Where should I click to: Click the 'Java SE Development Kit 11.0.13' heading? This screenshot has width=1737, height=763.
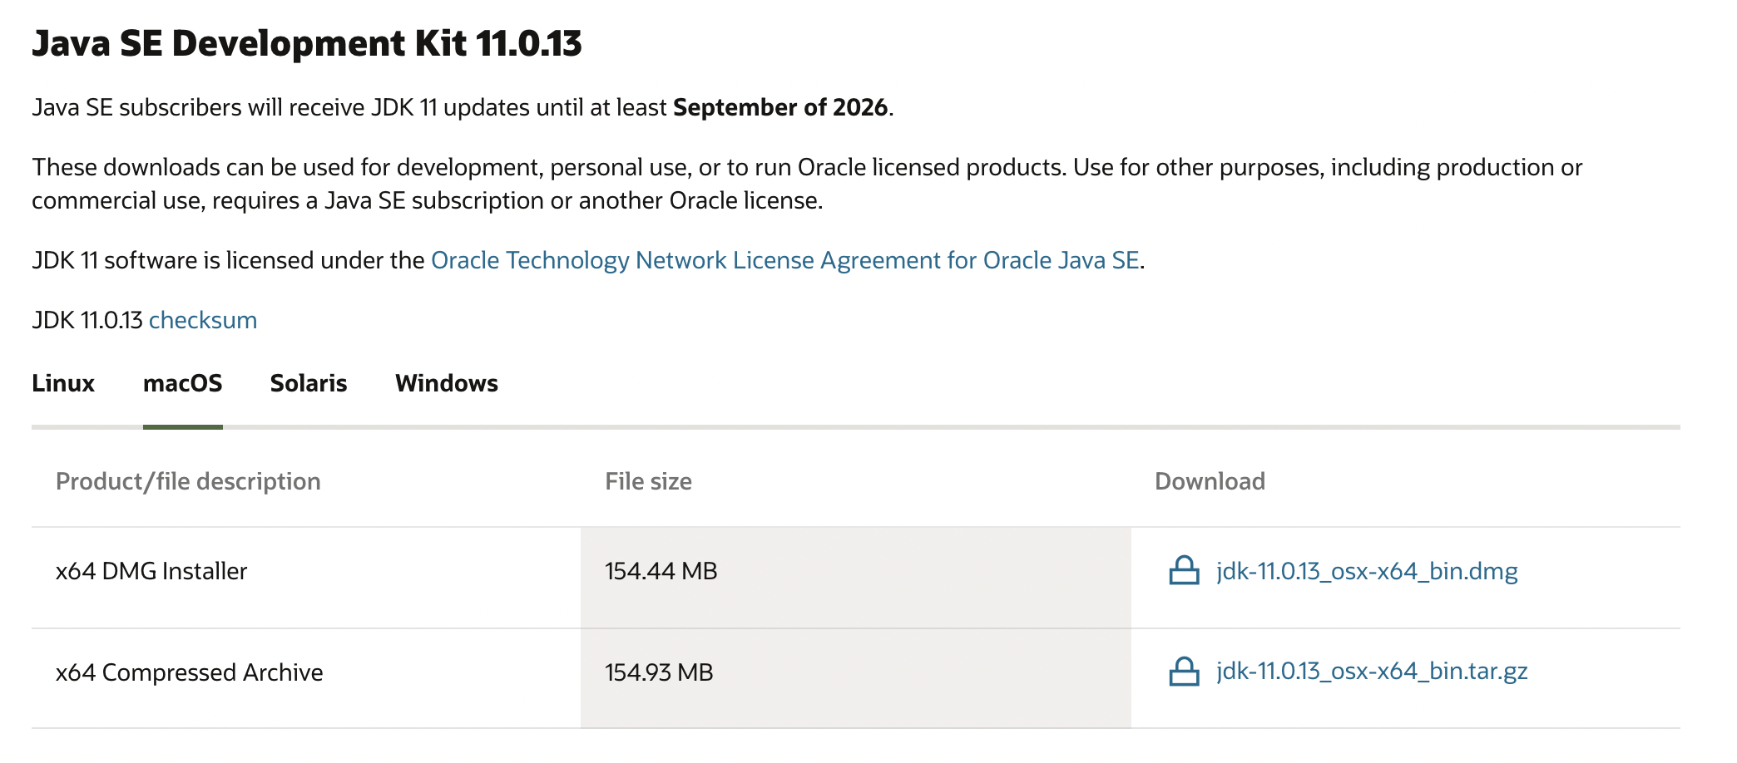coord(307,43)
